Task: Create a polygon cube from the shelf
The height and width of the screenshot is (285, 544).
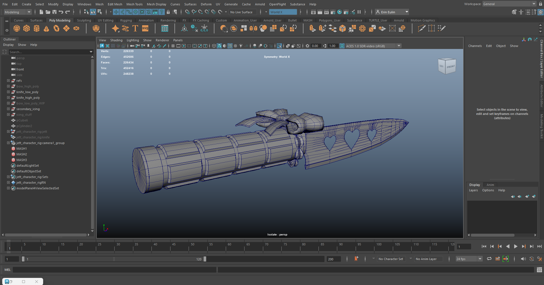Action: (x=27, y=29)
